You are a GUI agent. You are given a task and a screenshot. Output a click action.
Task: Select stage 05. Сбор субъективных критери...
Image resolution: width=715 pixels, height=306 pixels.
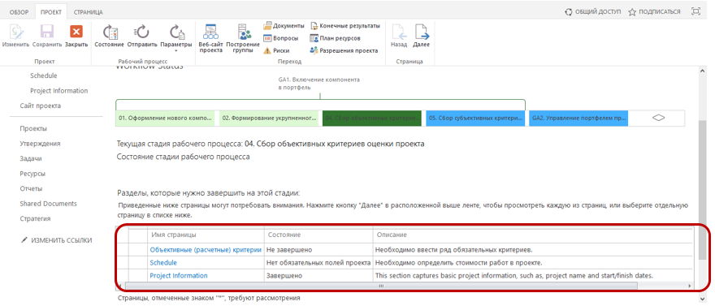pos(475,118)
